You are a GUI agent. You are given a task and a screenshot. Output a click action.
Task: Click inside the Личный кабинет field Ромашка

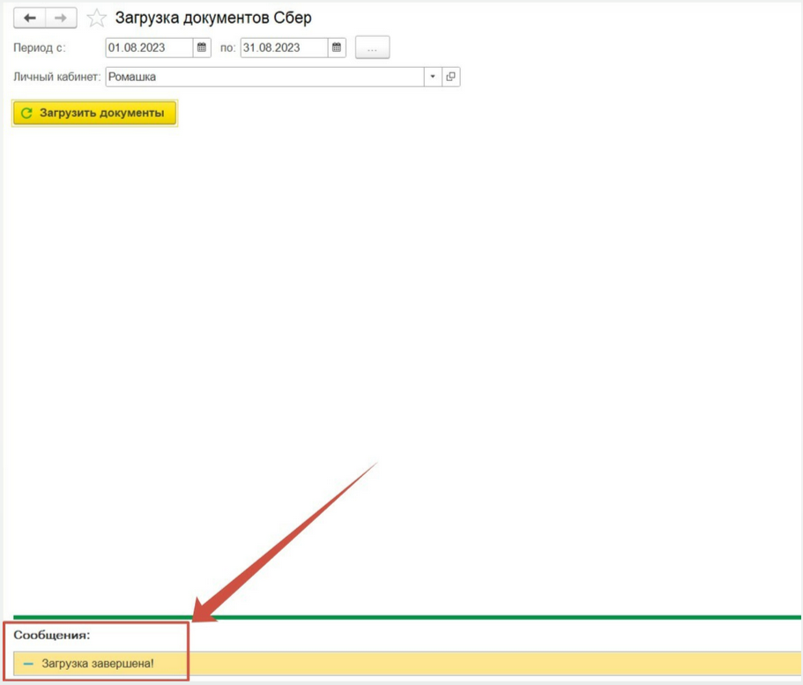pos(263,77)
